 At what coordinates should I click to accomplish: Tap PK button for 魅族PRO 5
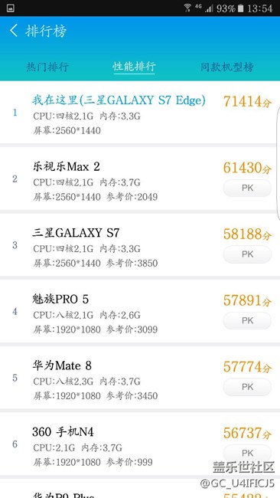247,320
